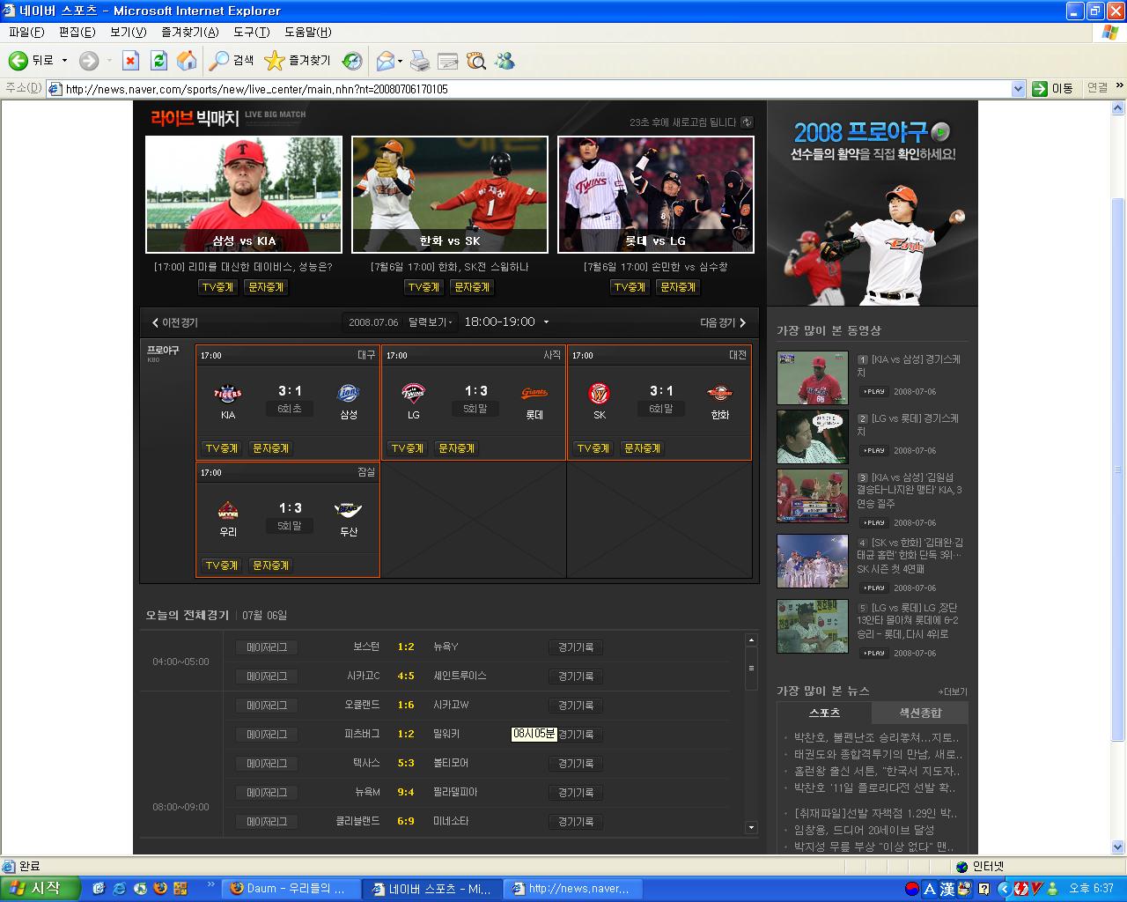Screen dimensions: 1127x902
Task: Go to 다음경기 next games
Action: coord(723,323)
